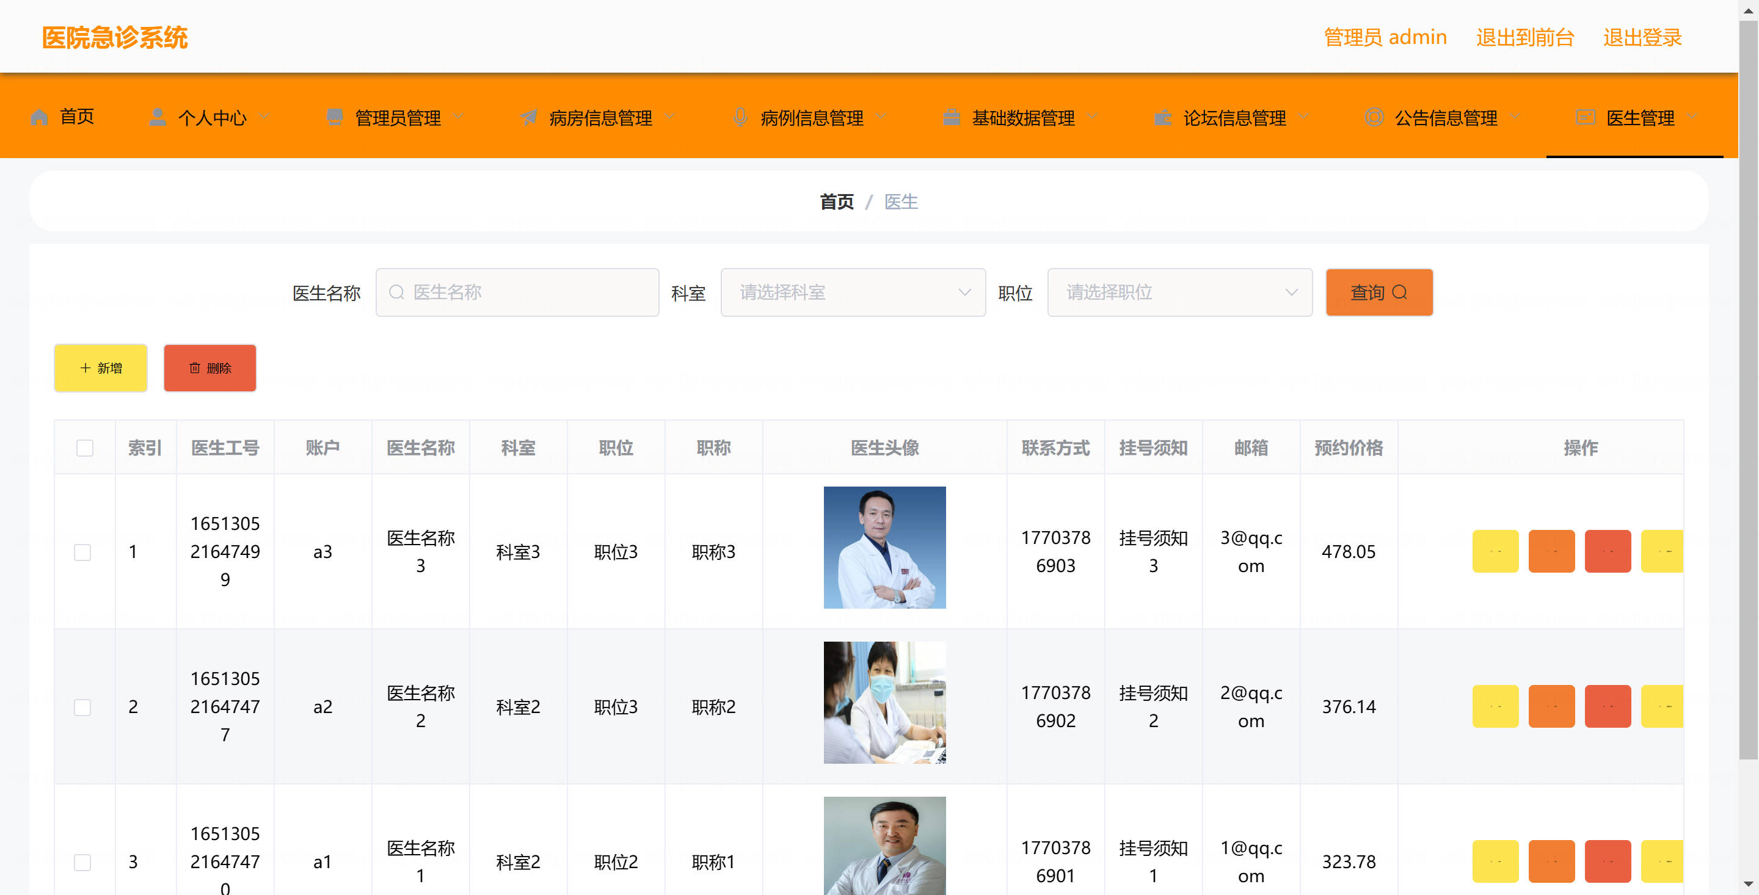Tick the checkbox for row a1
Screen dimensions: 1759x895
[x=82, y=861]
